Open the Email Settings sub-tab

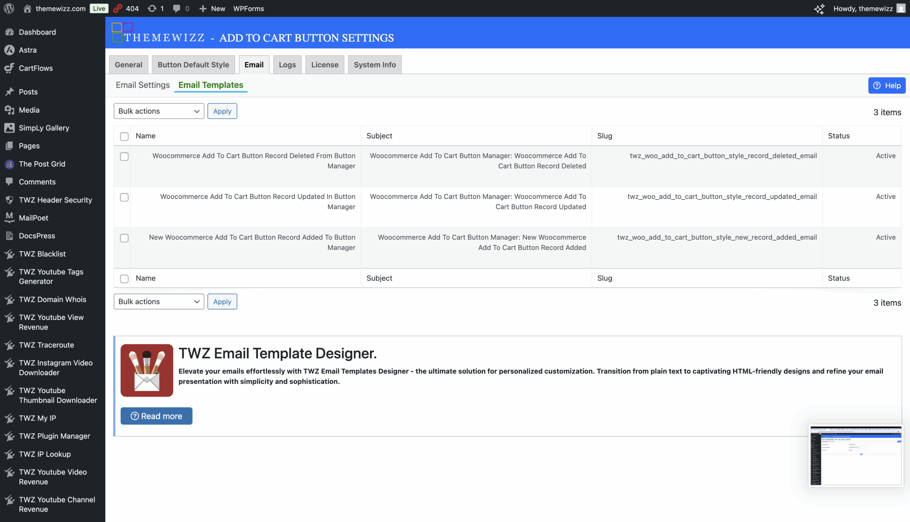tap(143, 85)
